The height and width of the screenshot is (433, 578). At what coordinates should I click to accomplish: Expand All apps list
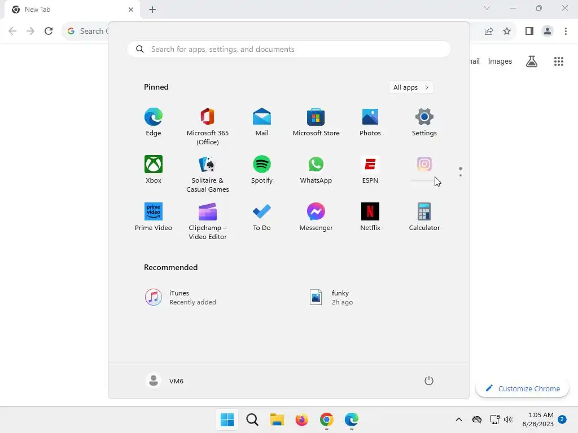click(x=411, y=87)
